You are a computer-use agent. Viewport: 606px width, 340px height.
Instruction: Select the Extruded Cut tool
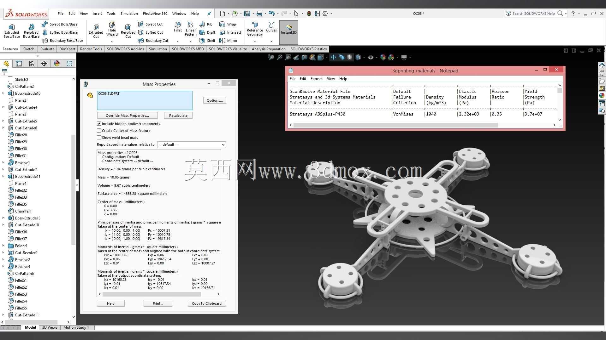96,31
